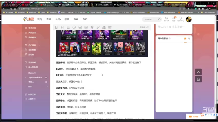
Task: Open the browser home page
Action: [x=15, y=9]
